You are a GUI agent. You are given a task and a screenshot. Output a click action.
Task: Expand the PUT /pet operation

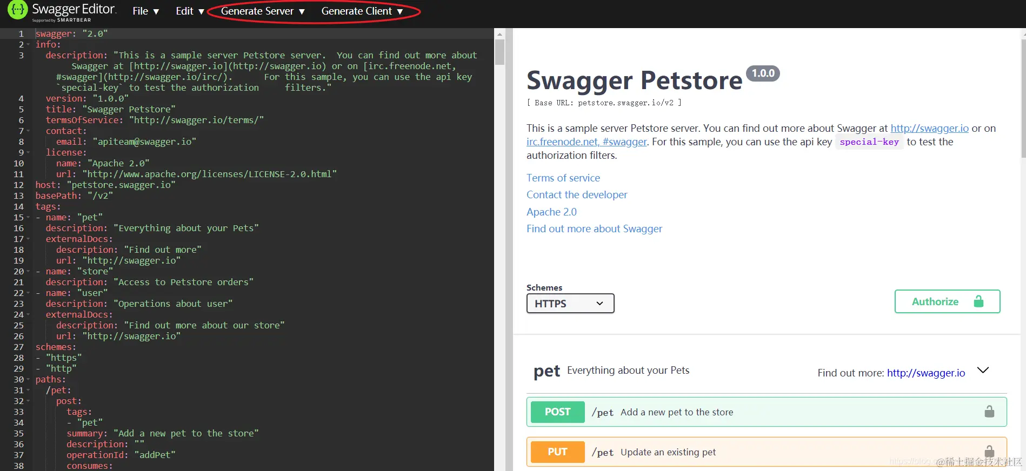(767, 452)
